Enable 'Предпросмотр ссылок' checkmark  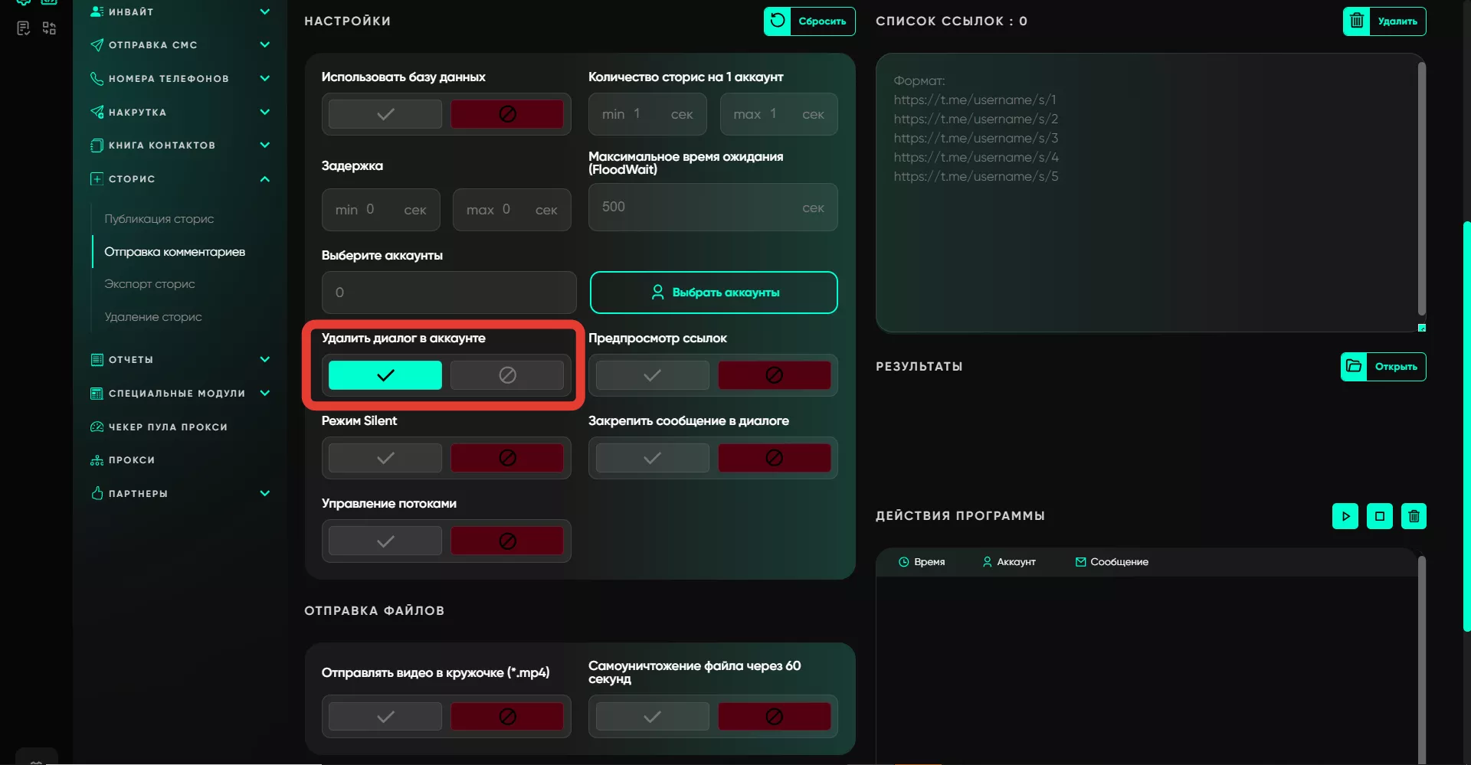(x=653, y=375)
